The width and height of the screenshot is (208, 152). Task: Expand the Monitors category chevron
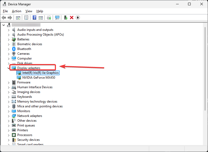(9, 111)
